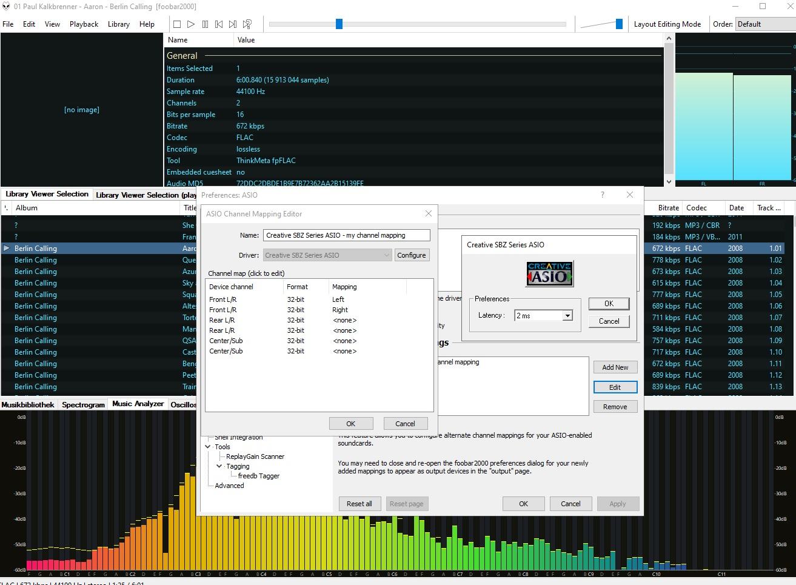796x585 pixels.
Task: Click the Apply button in Preferences
Action: [618, 504]
